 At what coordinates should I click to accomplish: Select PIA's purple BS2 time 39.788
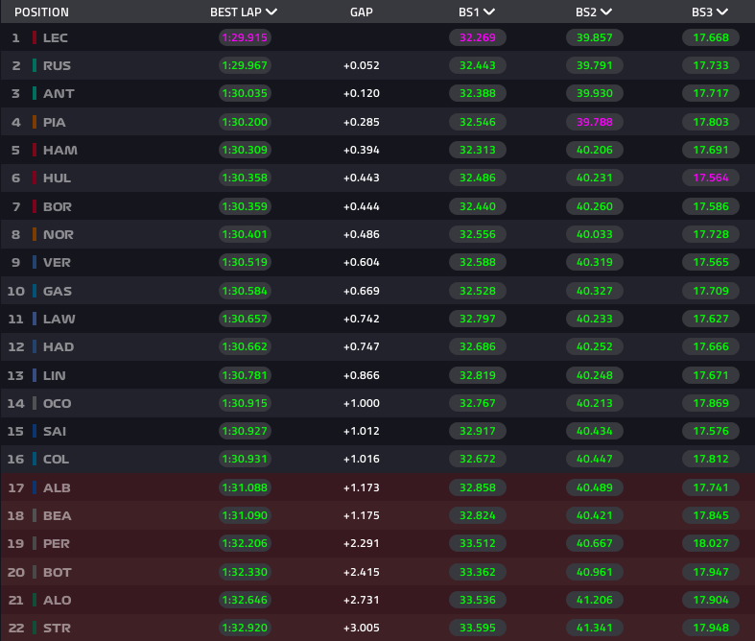(x=594, y=122)
